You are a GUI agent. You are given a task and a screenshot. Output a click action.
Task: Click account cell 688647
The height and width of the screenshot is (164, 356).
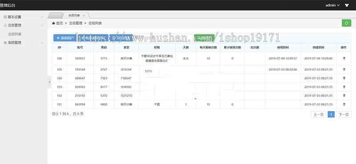tap(80, 78)
